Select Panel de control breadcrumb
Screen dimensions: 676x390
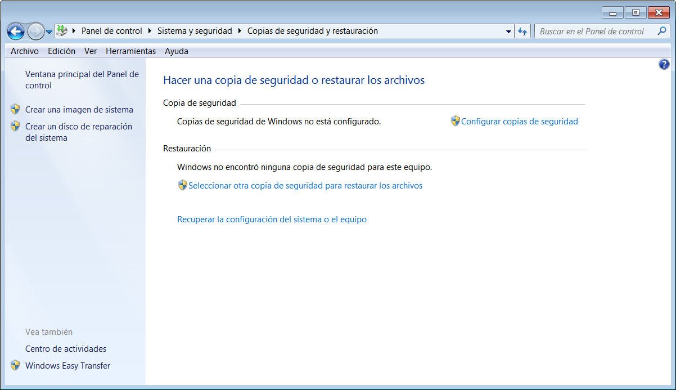(112, 31)
